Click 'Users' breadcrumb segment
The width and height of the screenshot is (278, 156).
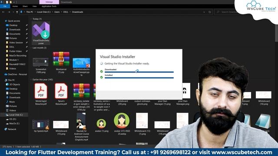(x=57, y=12)
